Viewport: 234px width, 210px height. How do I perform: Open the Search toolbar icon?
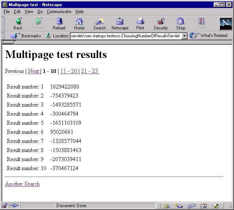(x=100, y=24)
